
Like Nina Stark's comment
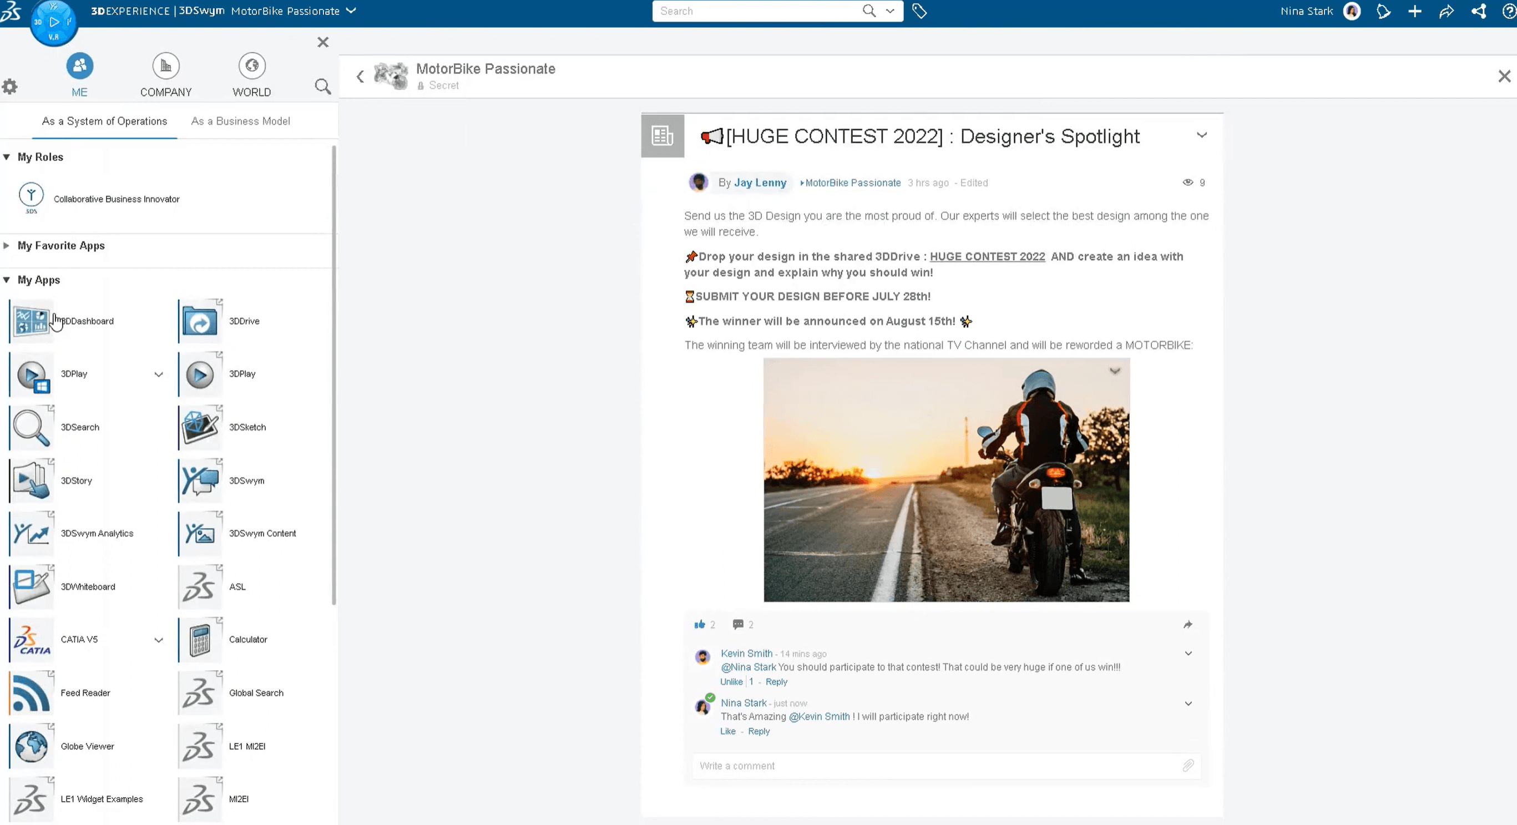tap(728, 731)
